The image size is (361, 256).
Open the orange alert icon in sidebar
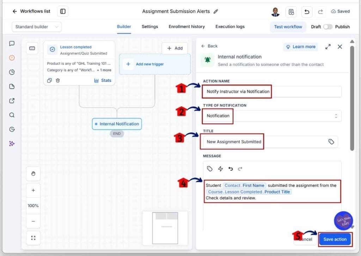pos(12,58)
